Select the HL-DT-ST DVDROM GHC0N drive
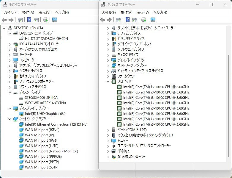 [46, 38]
